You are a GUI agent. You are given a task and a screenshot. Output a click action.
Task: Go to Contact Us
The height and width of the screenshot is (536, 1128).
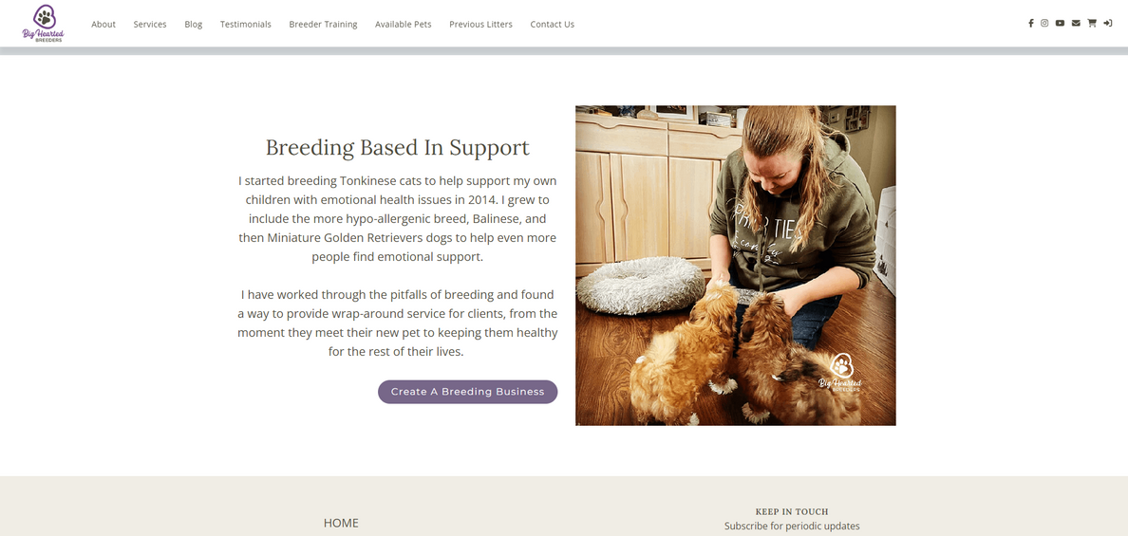click(552, 25)
